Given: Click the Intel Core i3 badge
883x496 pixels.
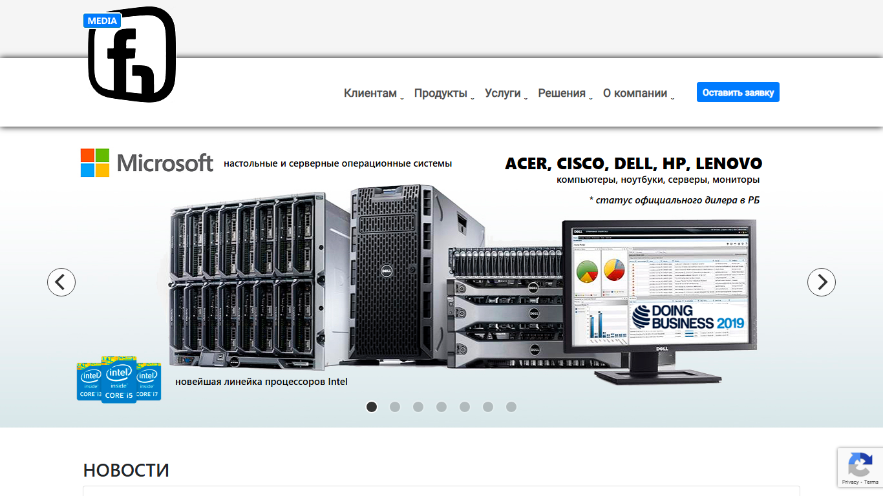Looking at the screenshot, I should [89, 381].
